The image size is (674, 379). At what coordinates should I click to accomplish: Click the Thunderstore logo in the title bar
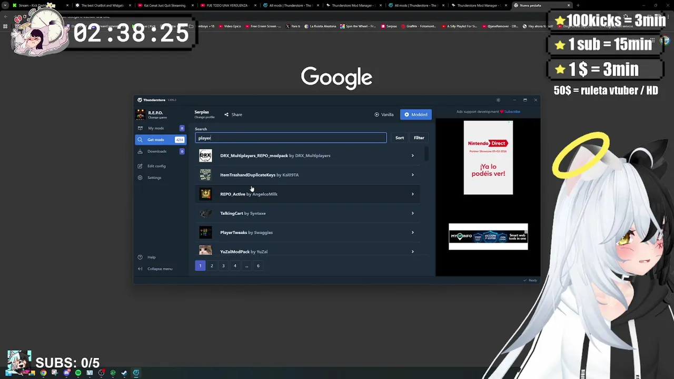pyautogui.click(x=140, y=100)
